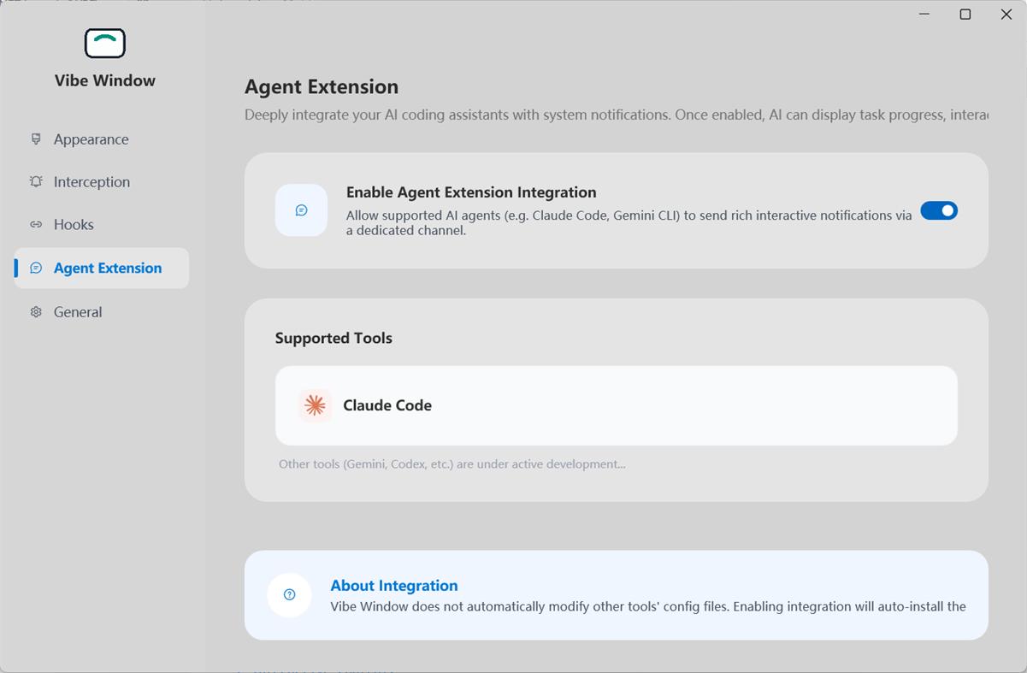Click the Agent Extension page title
Image resolution: width=1027 pixels, height=673 pixels.
[322, 87]
